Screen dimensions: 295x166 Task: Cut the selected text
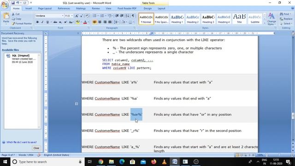[x=16, y=14]
